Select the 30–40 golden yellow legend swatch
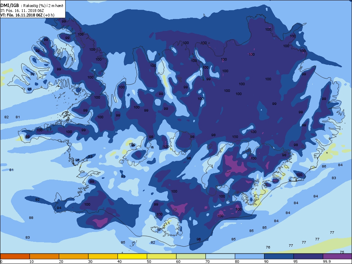 pyautogui.click(x=103, y=256)
